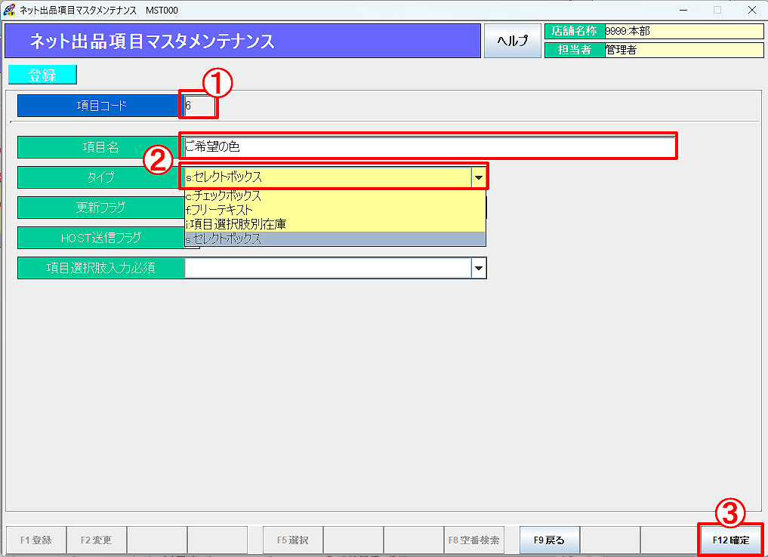Image resolution: width=768 pixels, height=557 pixels.
Task: Click the F2 変更 button
Action: [96, 540]
